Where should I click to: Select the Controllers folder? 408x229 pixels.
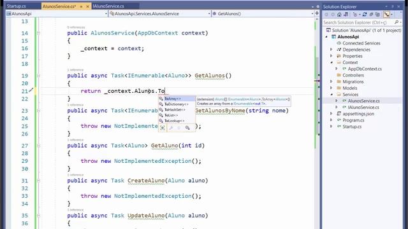pyautogui.click(x=353, y=75)
